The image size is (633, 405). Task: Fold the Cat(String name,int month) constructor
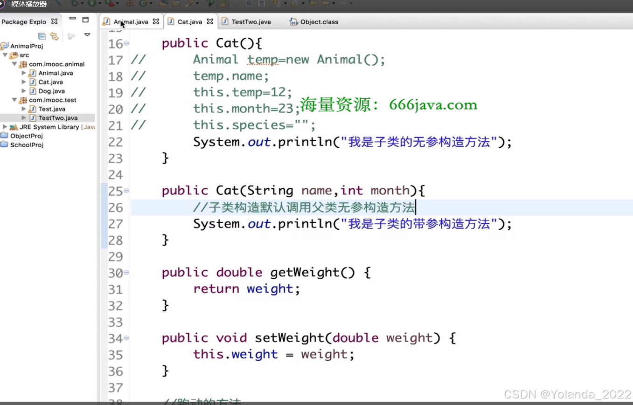pyautogui.click(x=126, y=191)
